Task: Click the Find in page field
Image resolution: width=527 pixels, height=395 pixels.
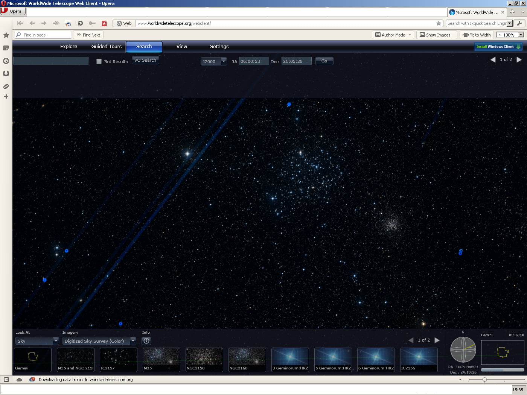Action: [43, 35]
